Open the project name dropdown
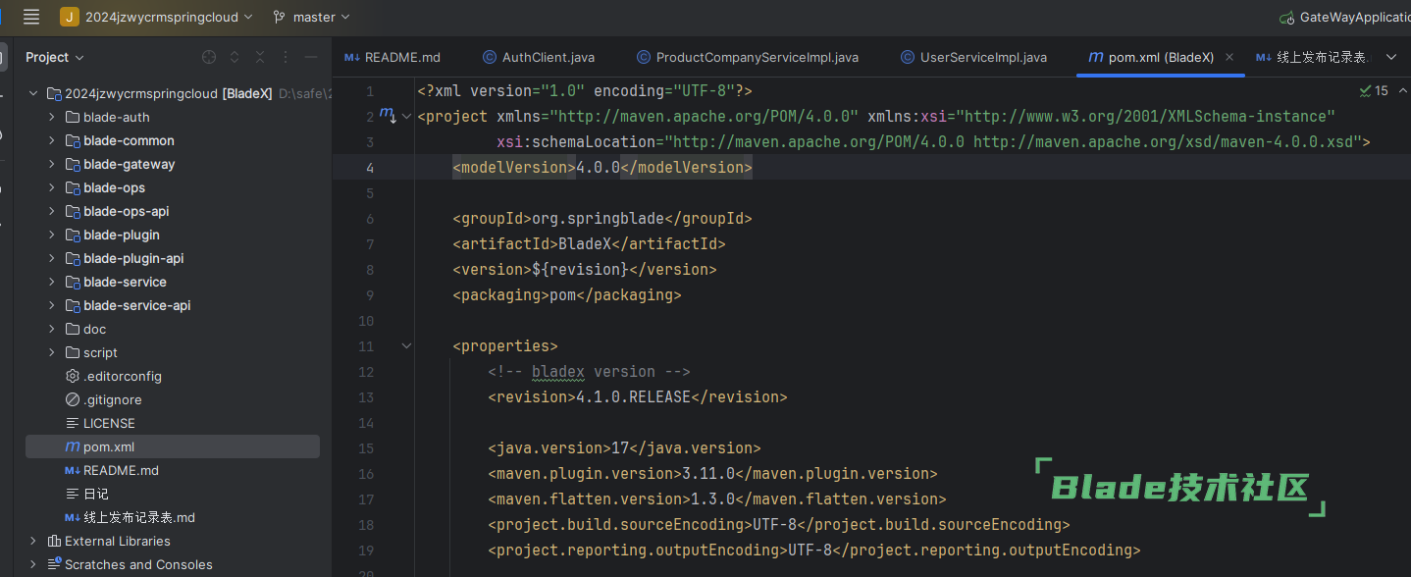The width and height of the screenshot is (1411, 577). pos(157,17)
